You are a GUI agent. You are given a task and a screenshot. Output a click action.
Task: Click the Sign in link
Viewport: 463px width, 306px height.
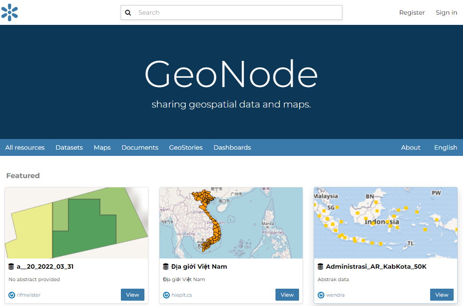tap(446, 12)
